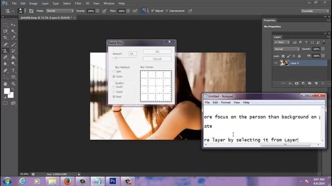Select the Horizontal Type tool
This screenshot has height=186, width=332.
click(x=13, y=70)
